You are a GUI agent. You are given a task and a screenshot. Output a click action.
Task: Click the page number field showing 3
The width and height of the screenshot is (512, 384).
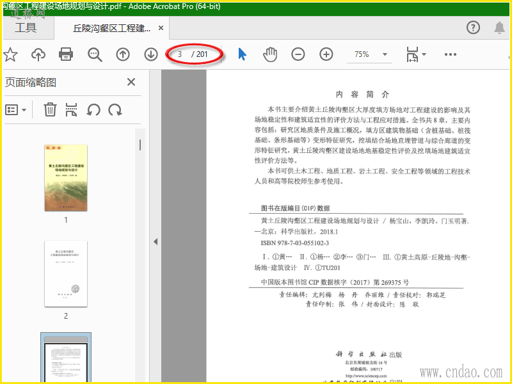[180, 54]
